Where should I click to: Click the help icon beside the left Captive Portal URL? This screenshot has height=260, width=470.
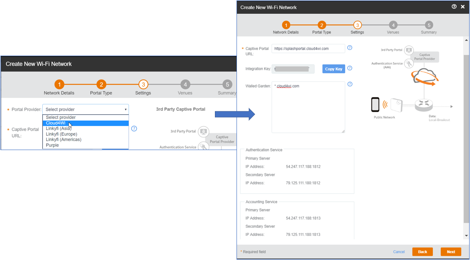point(134,128)
